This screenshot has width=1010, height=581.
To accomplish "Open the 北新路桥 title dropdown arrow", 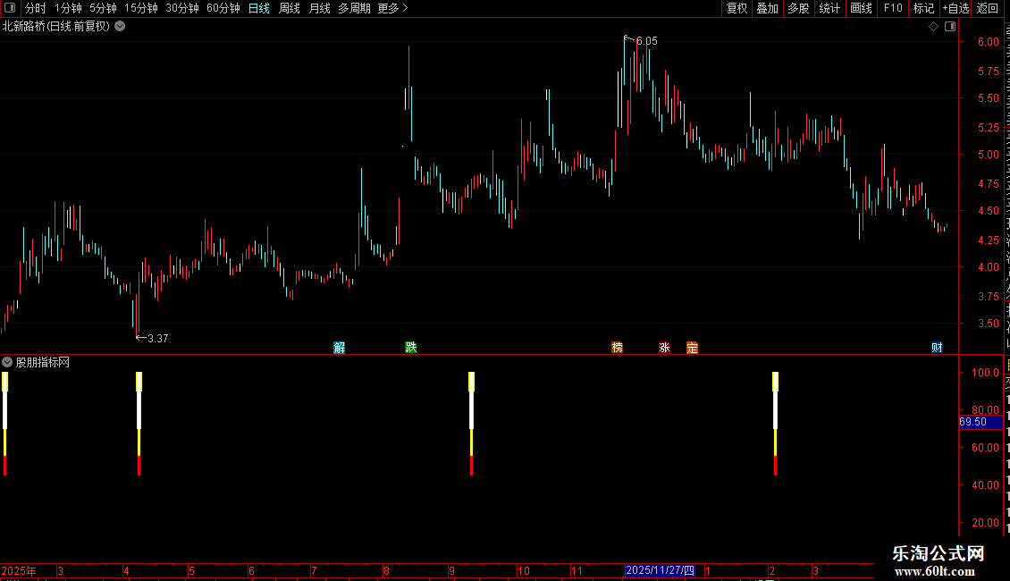I will (120, 27).
